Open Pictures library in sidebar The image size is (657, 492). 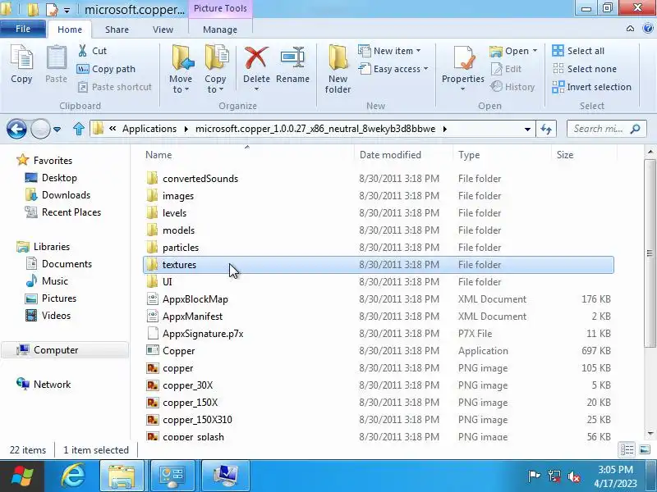coord(51,298)
